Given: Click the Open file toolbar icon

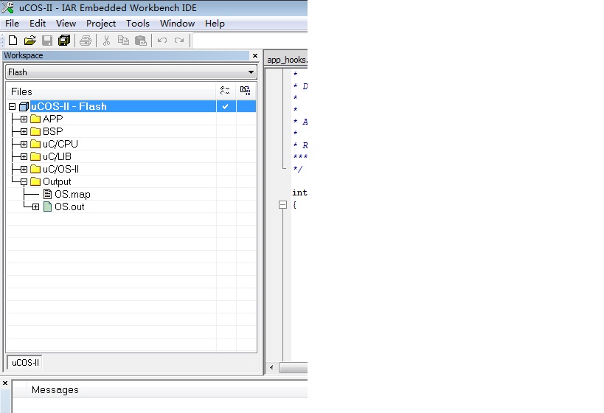Looking at the screenshot, I should coord(29,41).
